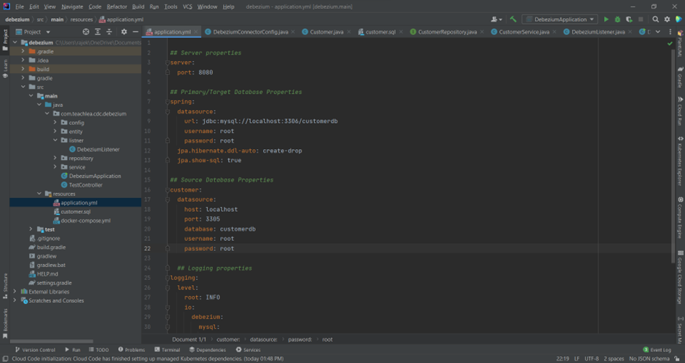Open Services tool window
Image resolution: width=685 pixels, height=363 pixels.
pos(248,349)
